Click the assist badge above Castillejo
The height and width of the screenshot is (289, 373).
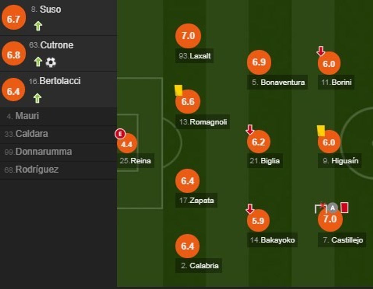point(333,207)
